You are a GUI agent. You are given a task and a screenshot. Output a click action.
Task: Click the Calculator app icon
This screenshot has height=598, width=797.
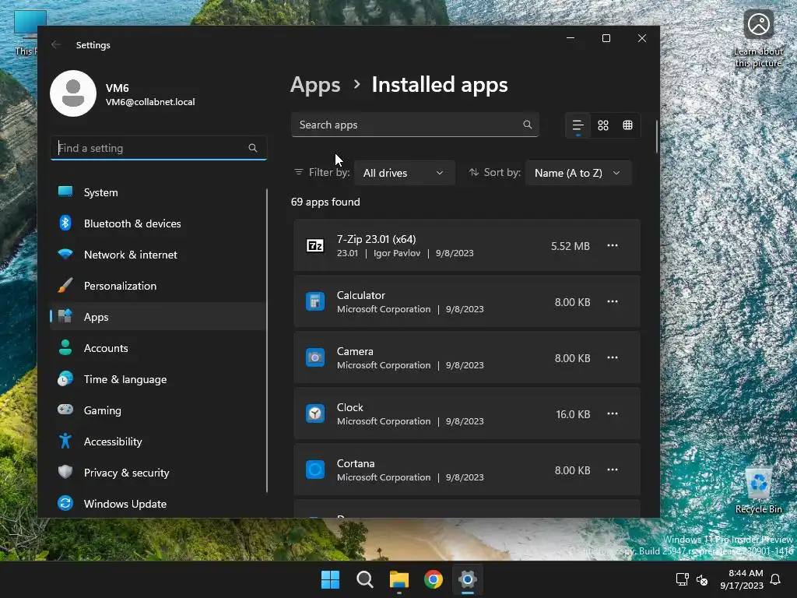315,301
